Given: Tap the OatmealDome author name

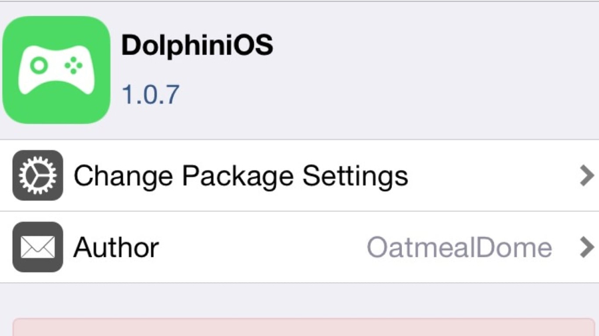Looking at the screenshot, I should coord(459,248).
